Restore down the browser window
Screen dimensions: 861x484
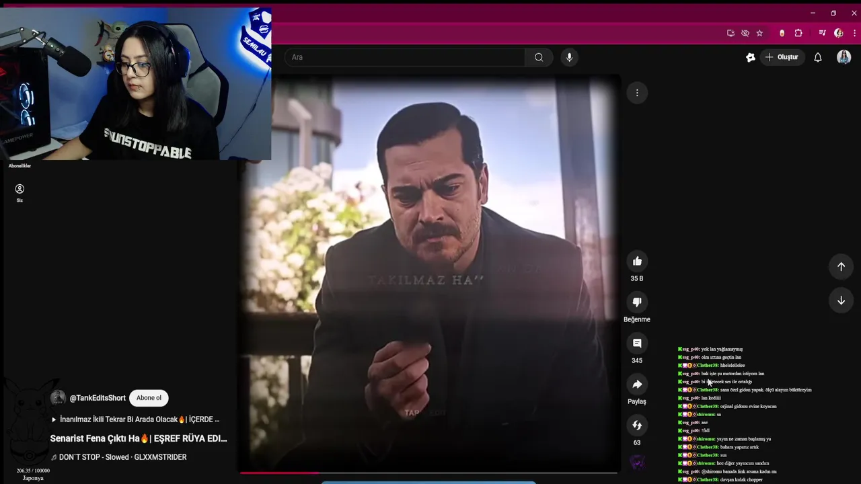(833, 13)
